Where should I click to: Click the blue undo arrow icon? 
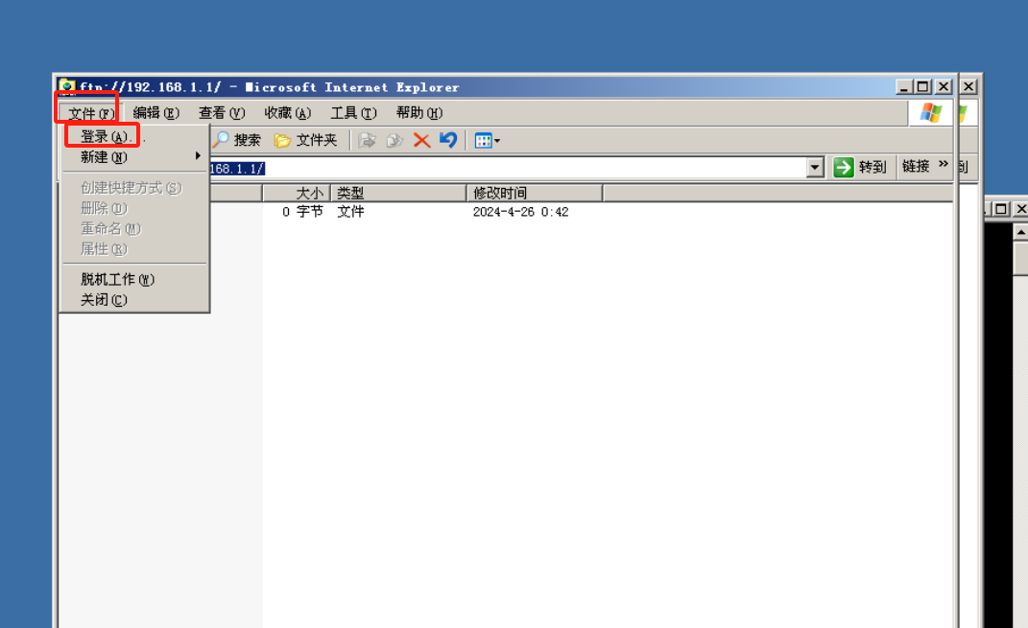point(448,140)
